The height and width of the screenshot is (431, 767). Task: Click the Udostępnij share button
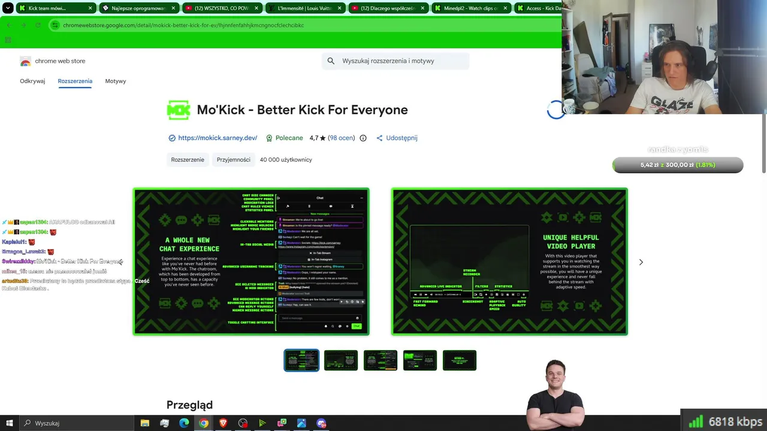[397, 138]
